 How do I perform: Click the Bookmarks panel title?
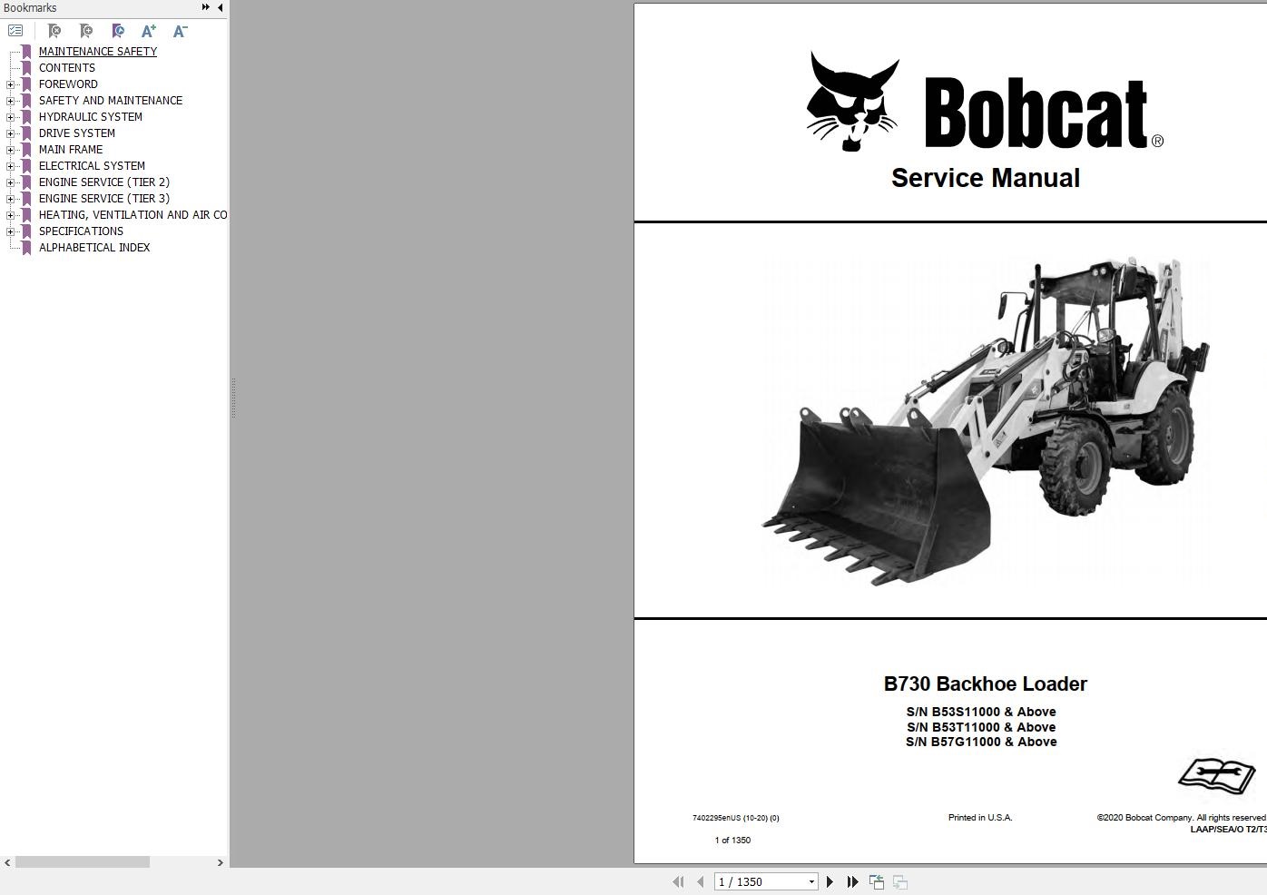click(x=30, y=8)
